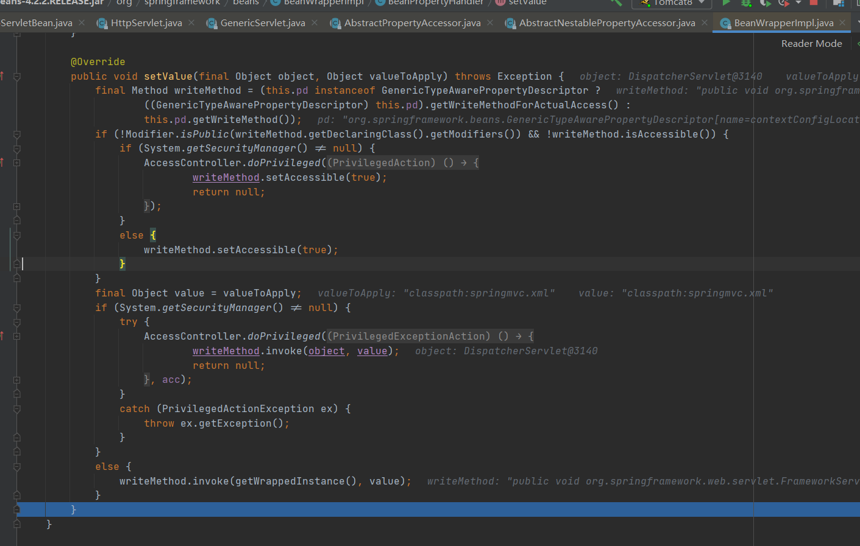Image resolution: width=860 pixels, height=546 pixels.
Task: Open the AbstractNestablePropertyAccessor.java tab
Action: point(607,23)
